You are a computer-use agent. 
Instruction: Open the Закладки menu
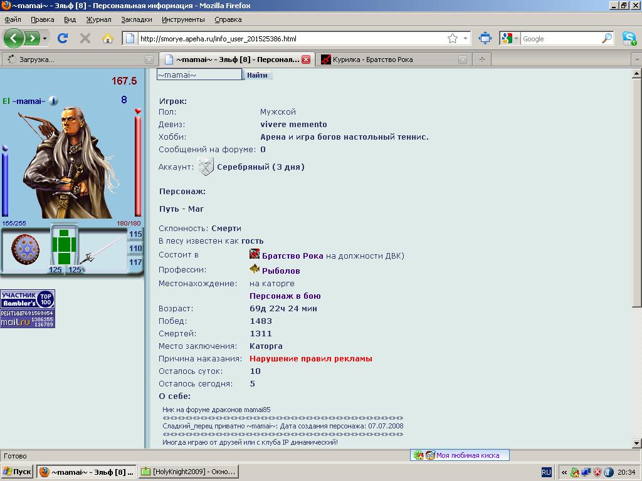[136, 19]
